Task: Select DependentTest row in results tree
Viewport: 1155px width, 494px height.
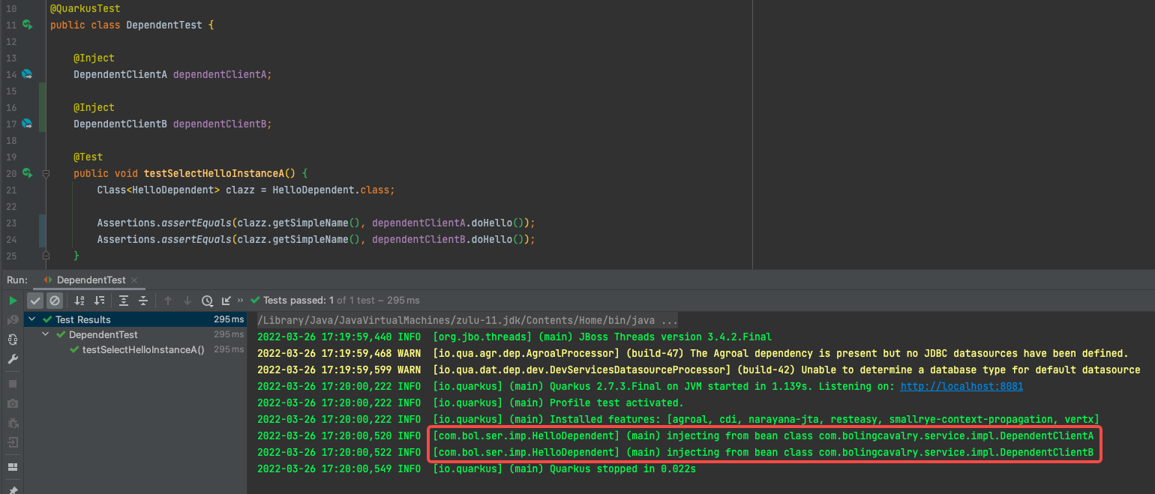Action: coord(135,334)
